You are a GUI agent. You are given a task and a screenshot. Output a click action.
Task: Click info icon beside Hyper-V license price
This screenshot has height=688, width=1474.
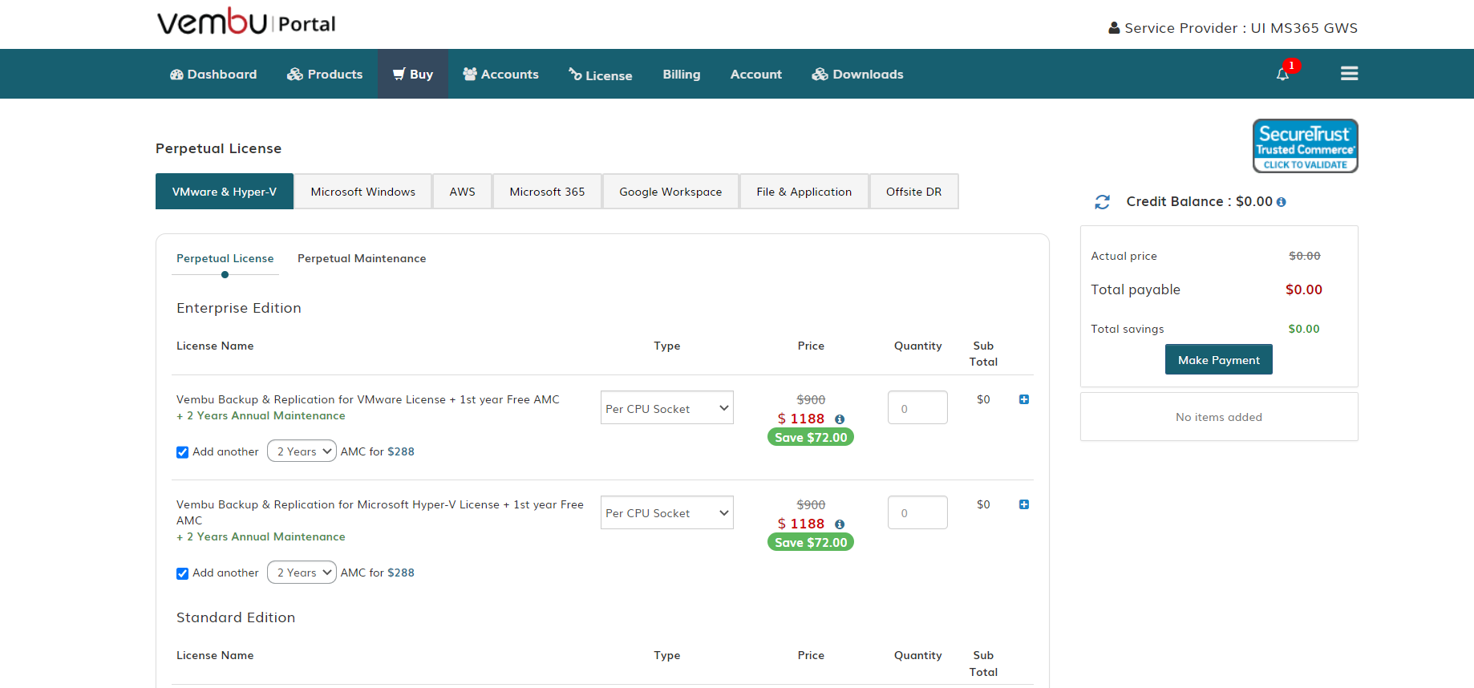pos(840,524)
